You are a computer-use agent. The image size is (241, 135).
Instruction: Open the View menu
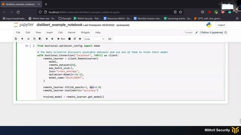38,33
